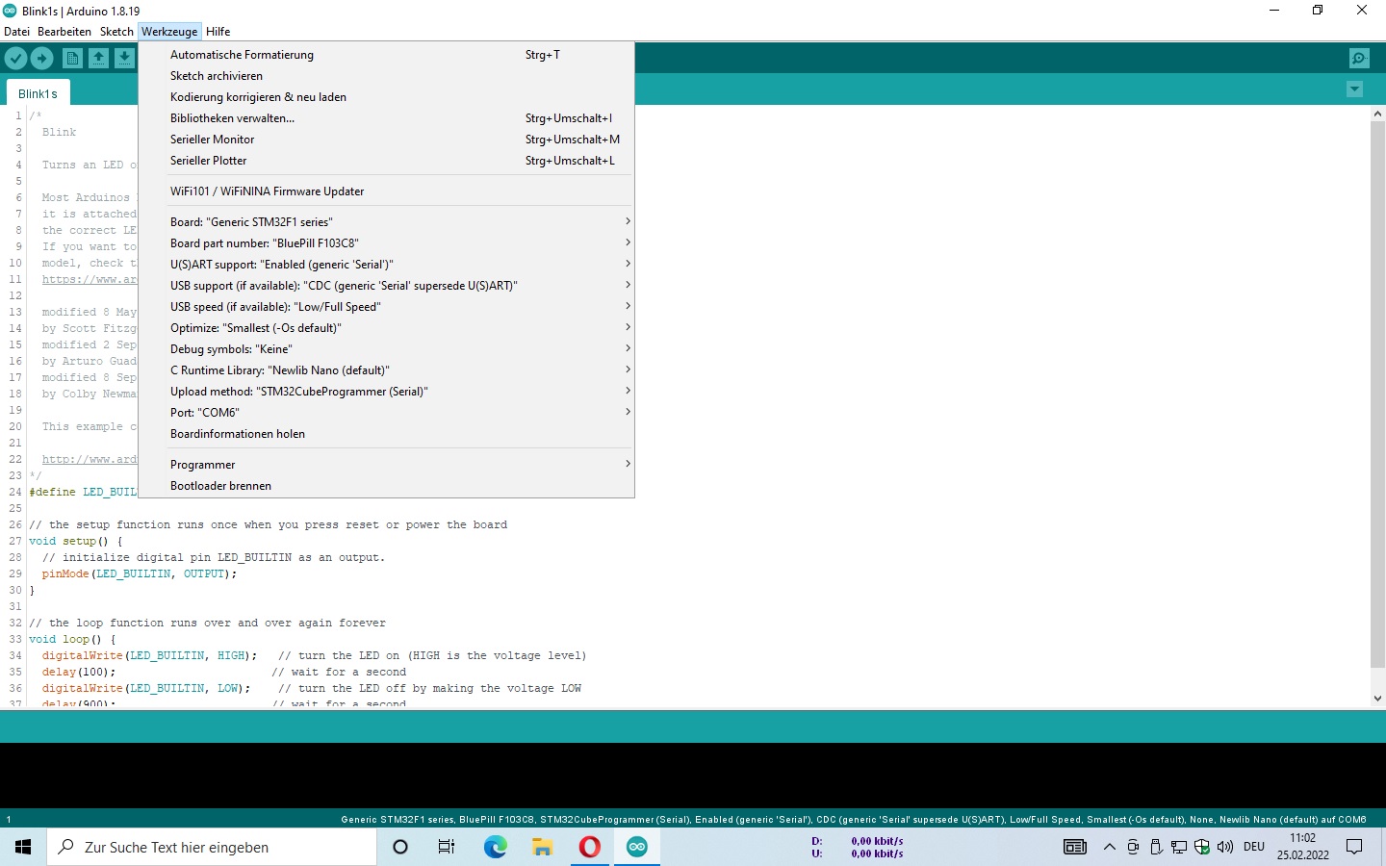This screenshot has width=1386, height=866.
Task: Launch Microsoft Edge from the taskbar
Action: coord(495,847)
